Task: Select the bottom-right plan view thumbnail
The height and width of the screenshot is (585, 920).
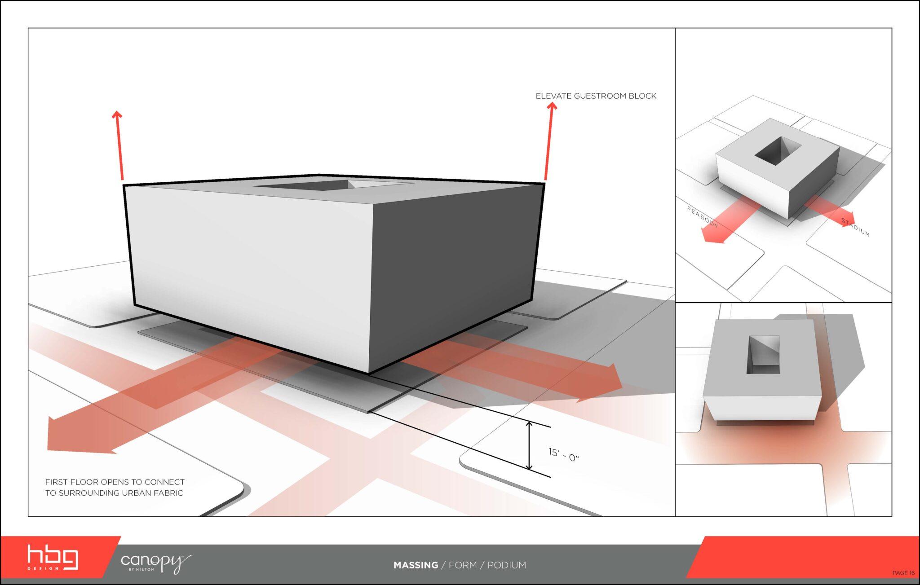Action: tap(783, 409)
